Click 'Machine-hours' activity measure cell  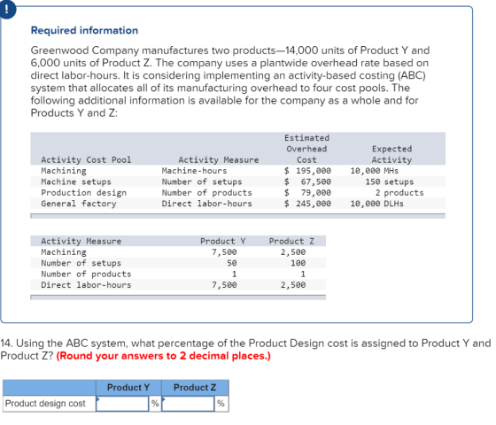pyautogui.click(x=194, y=171)
